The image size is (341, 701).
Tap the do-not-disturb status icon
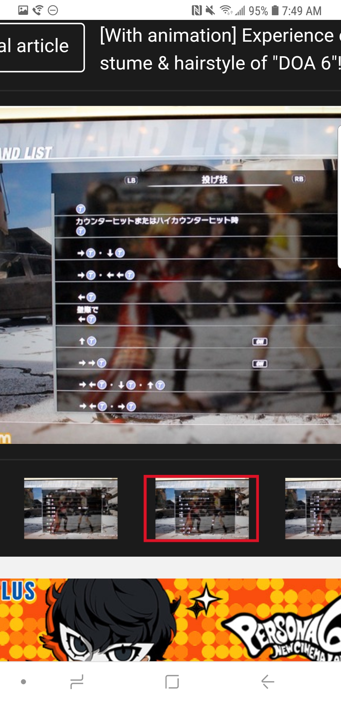pos(53,10)
